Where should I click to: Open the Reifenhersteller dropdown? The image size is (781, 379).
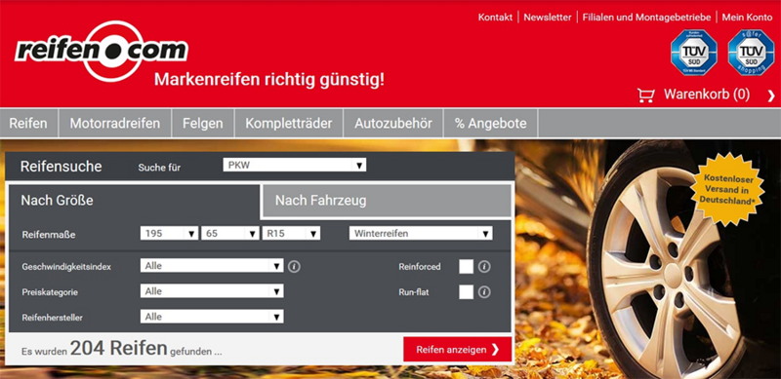212,317
